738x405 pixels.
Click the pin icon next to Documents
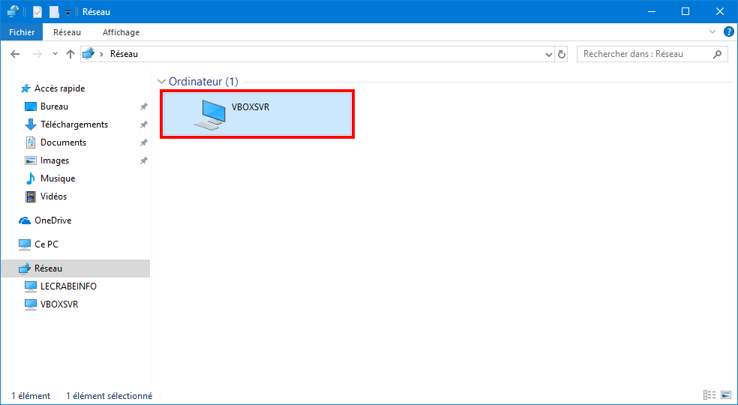[x=143, y=142]
